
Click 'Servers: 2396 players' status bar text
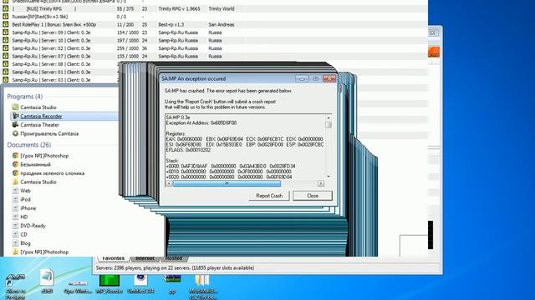175,268
